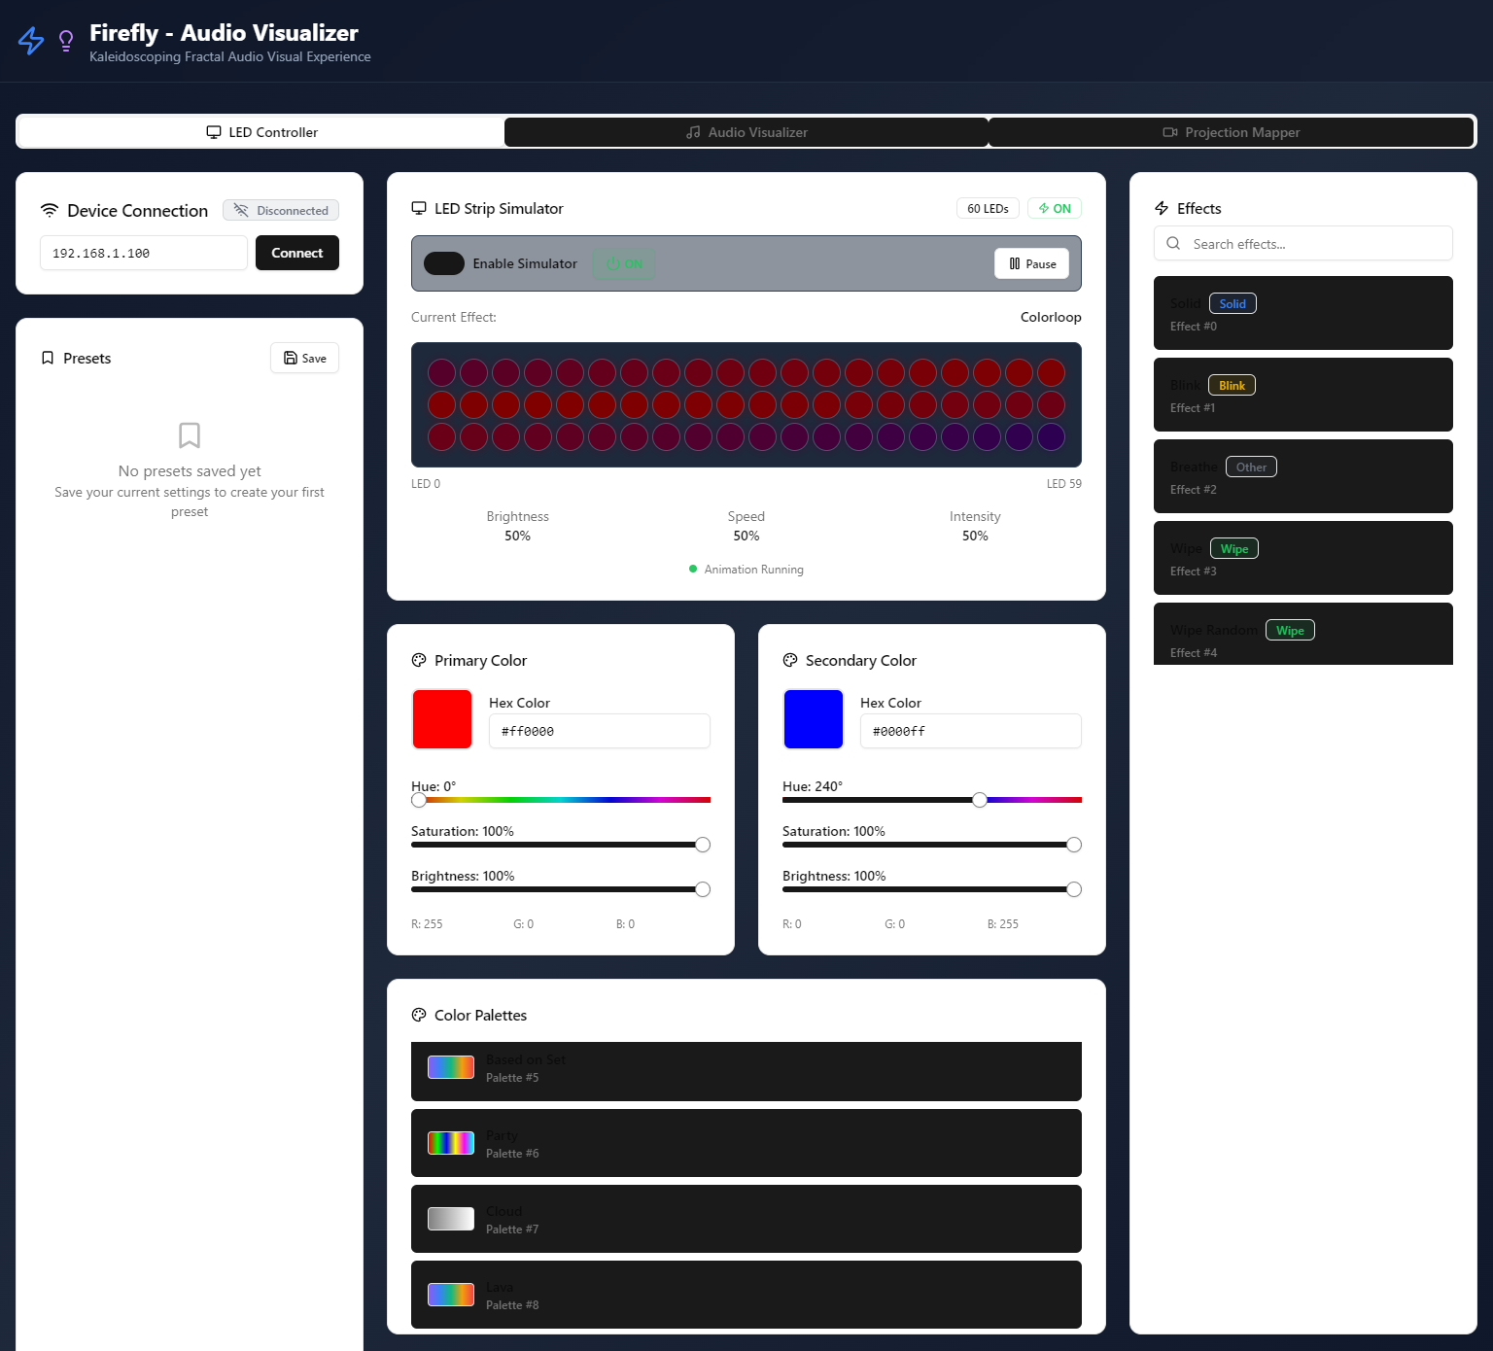Edit the secondary hex color field
The height and width of the screenshot is (1351, 1493).
[971, 731]
